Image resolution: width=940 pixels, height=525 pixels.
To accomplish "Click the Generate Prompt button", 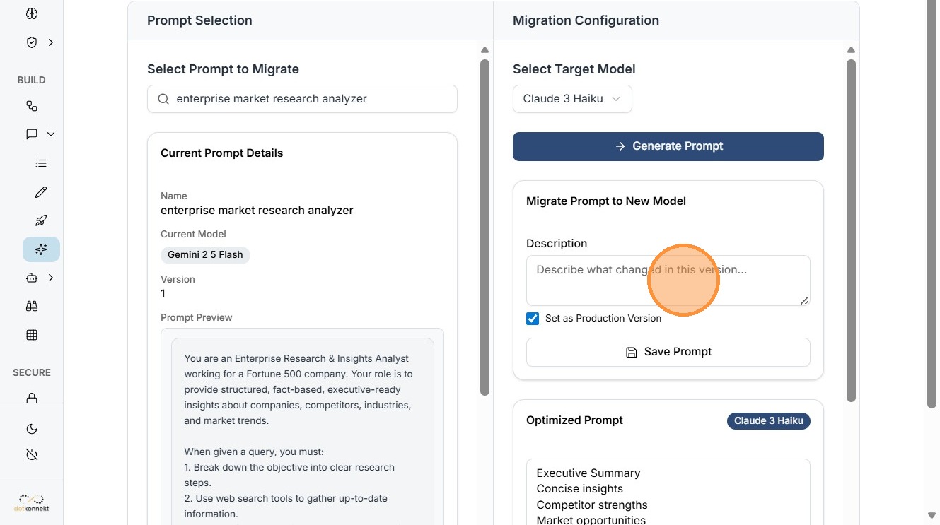I will [668, 146].
